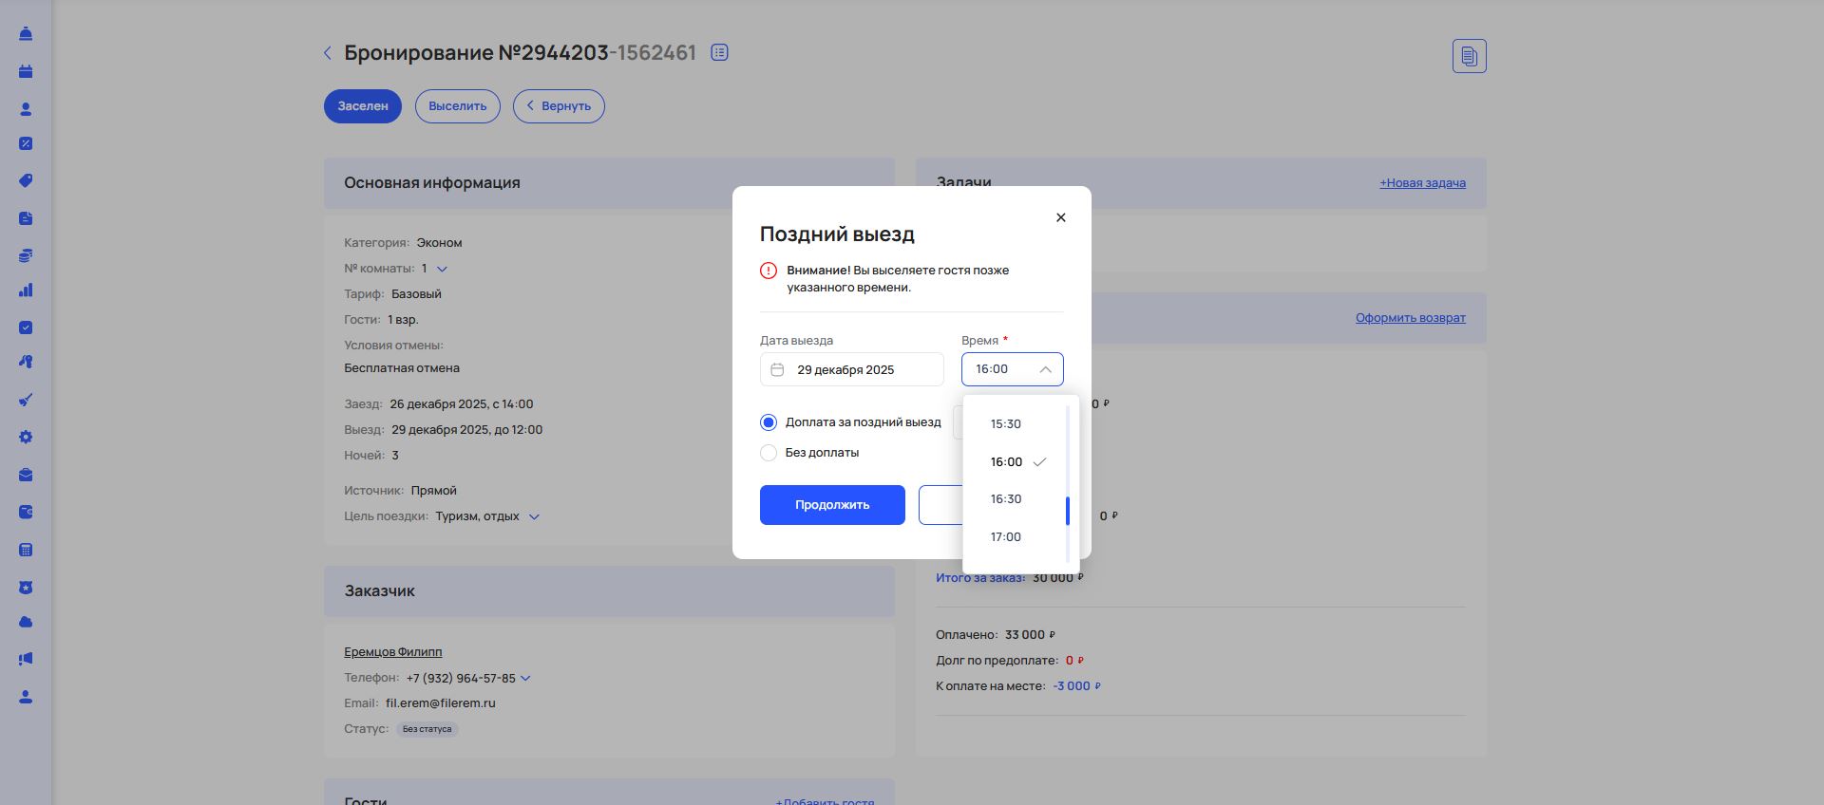
Task: Open the calendar icon in sidebar
Action: click(26, 71)
